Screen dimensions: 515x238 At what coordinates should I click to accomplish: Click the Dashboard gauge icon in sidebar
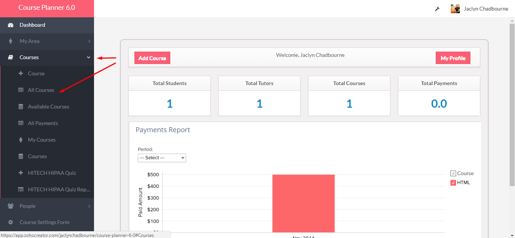click(x=11, y=25)
